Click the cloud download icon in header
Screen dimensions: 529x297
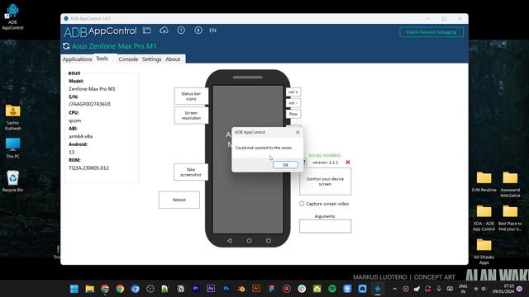164,31
